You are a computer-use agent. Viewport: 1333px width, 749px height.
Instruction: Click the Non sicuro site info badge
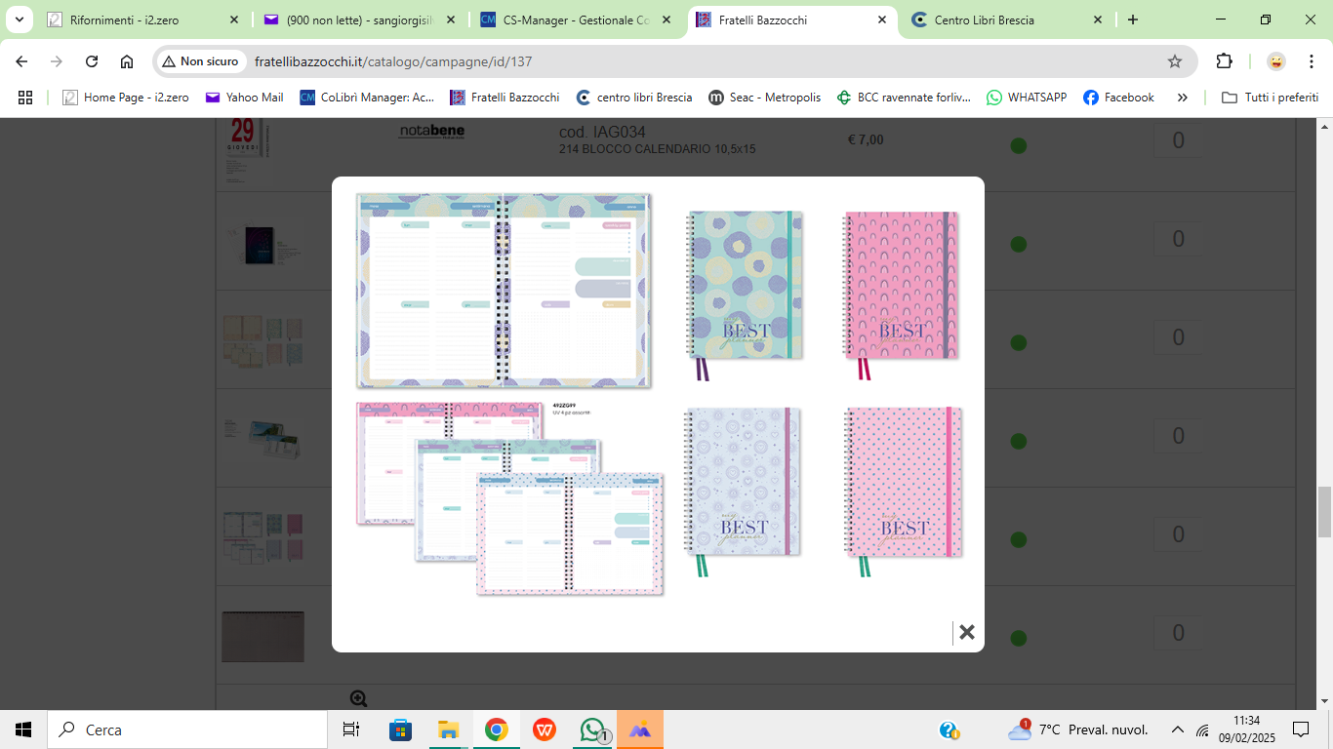200,61
